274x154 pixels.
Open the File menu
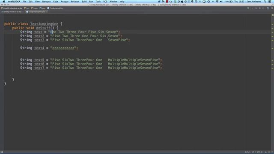[24, 2]
